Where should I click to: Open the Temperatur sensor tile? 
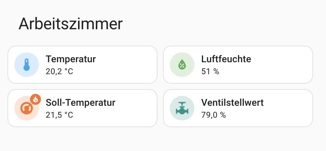point(83,65)
